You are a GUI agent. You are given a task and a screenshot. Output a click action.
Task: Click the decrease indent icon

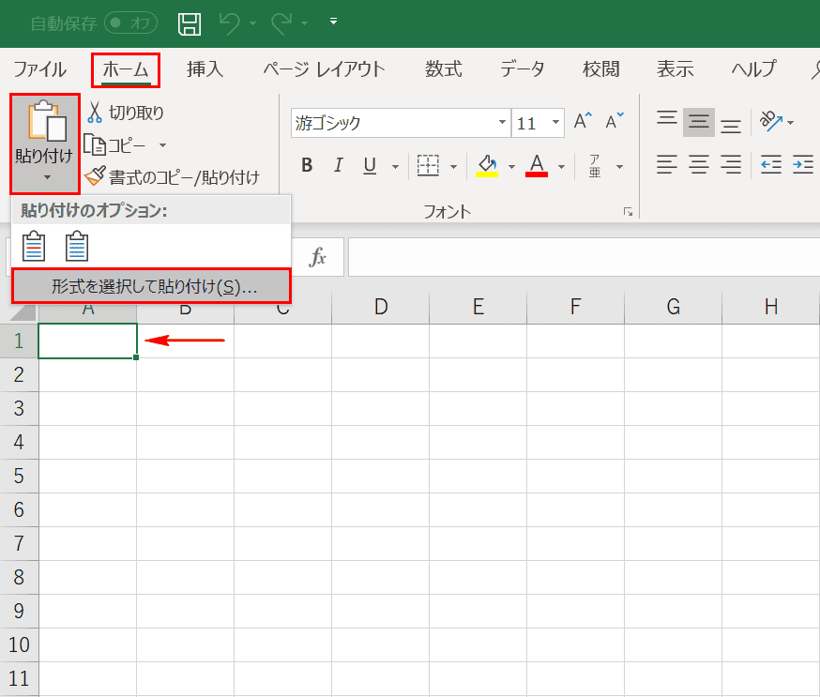[x=771, y=165]
